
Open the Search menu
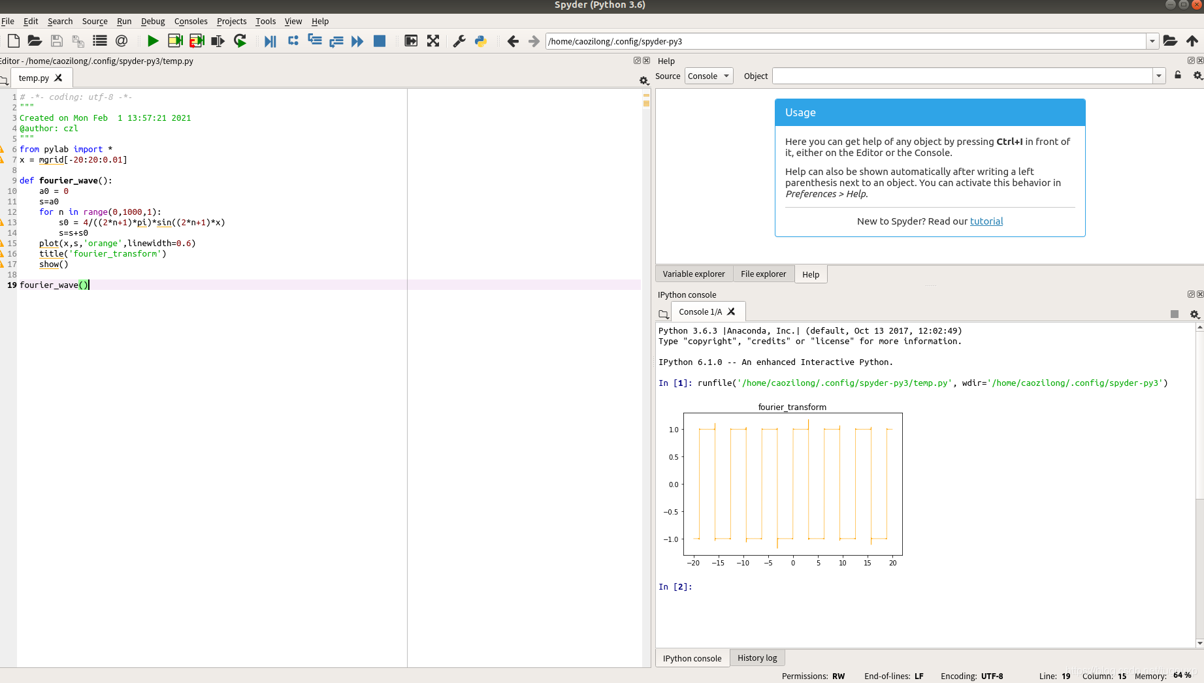60,21
